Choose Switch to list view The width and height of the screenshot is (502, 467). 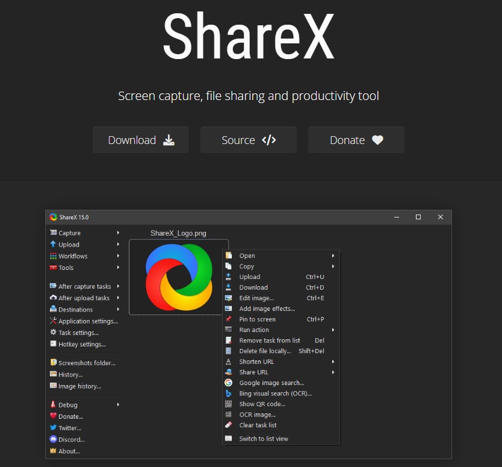(x=280, y=439)
